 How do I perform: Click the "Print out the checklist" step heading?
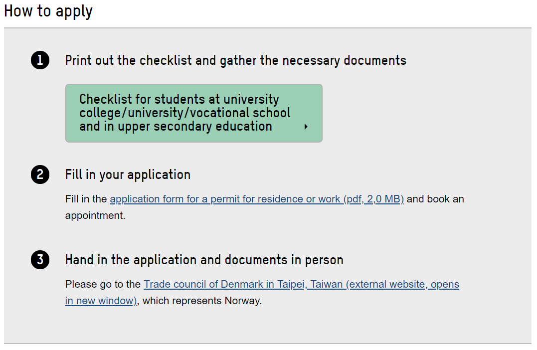coord(235,61)
